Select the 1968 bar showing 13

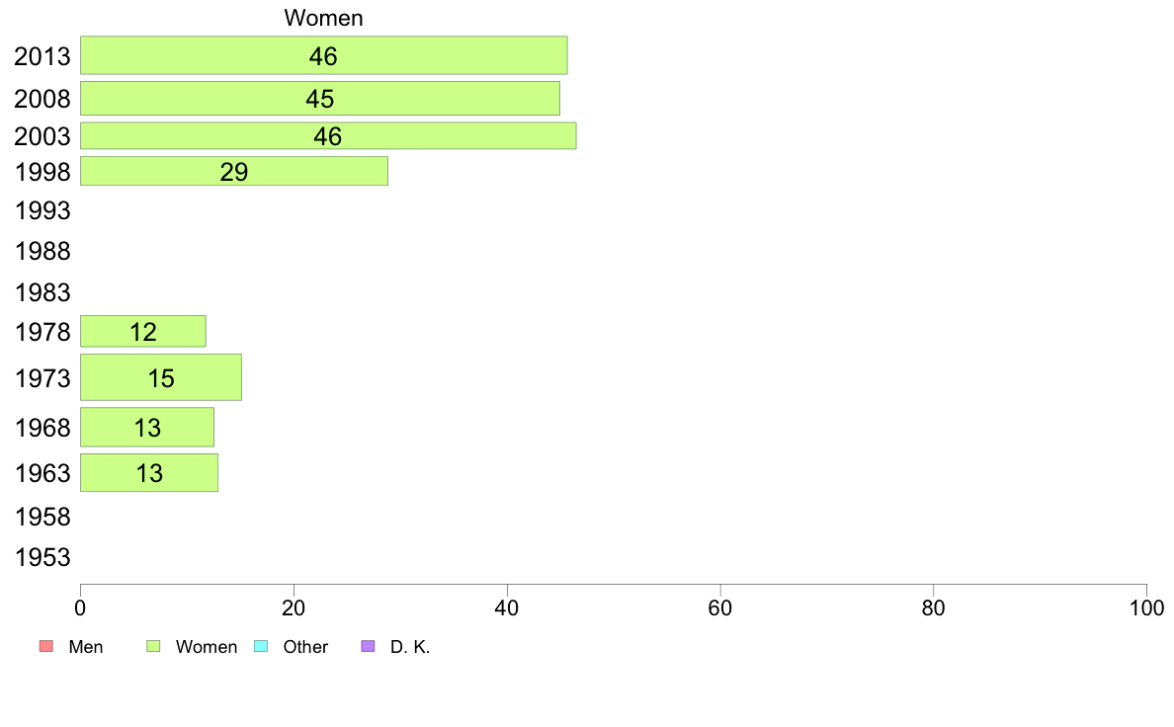coord(146,427)
